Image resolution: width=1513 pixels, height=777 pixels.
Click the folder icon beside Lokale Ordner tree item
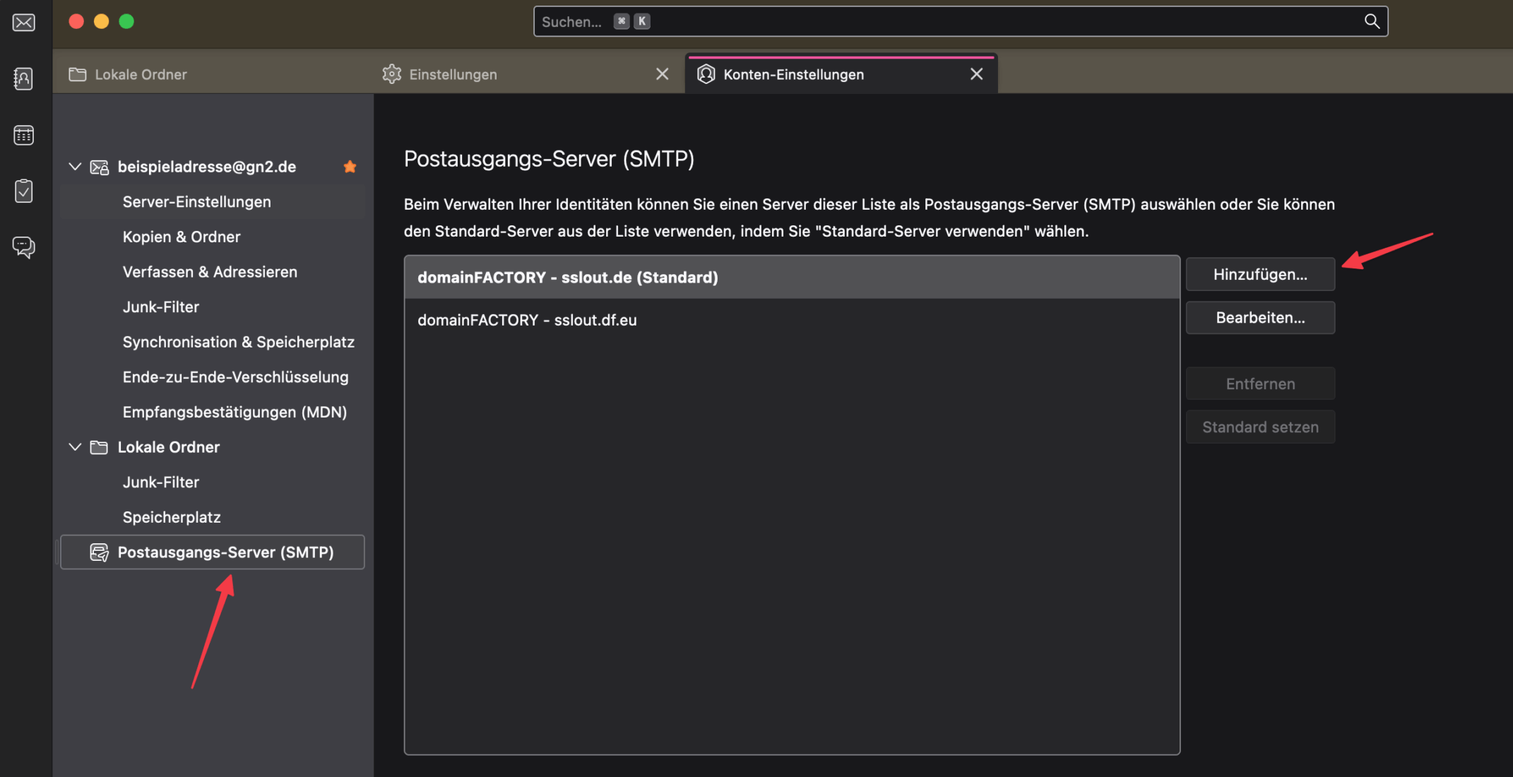[x=99, y=447]
